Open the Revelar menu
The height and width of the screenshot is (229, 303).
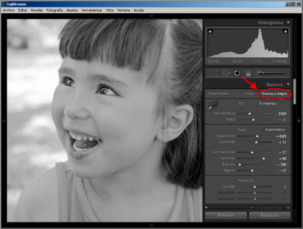coord(37,10)
